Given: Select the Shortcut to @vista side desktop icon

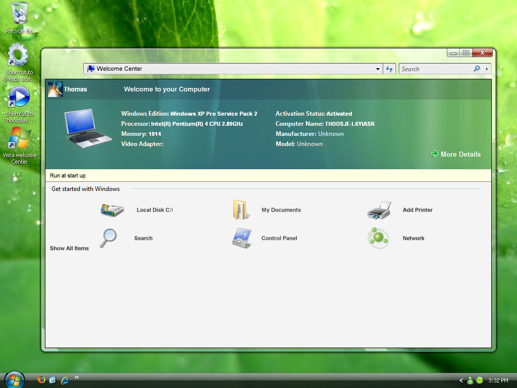Looking at the screenshot, I should (x=20, y=62).
